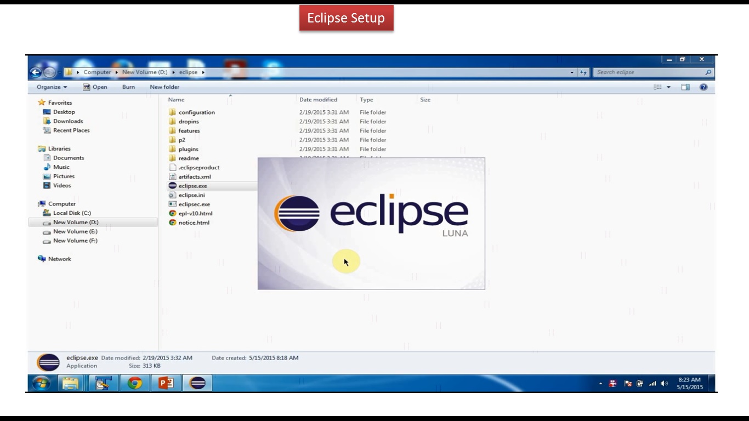
Task: Switch to Eclipse taskbar icon
Action: pos(197,383)
